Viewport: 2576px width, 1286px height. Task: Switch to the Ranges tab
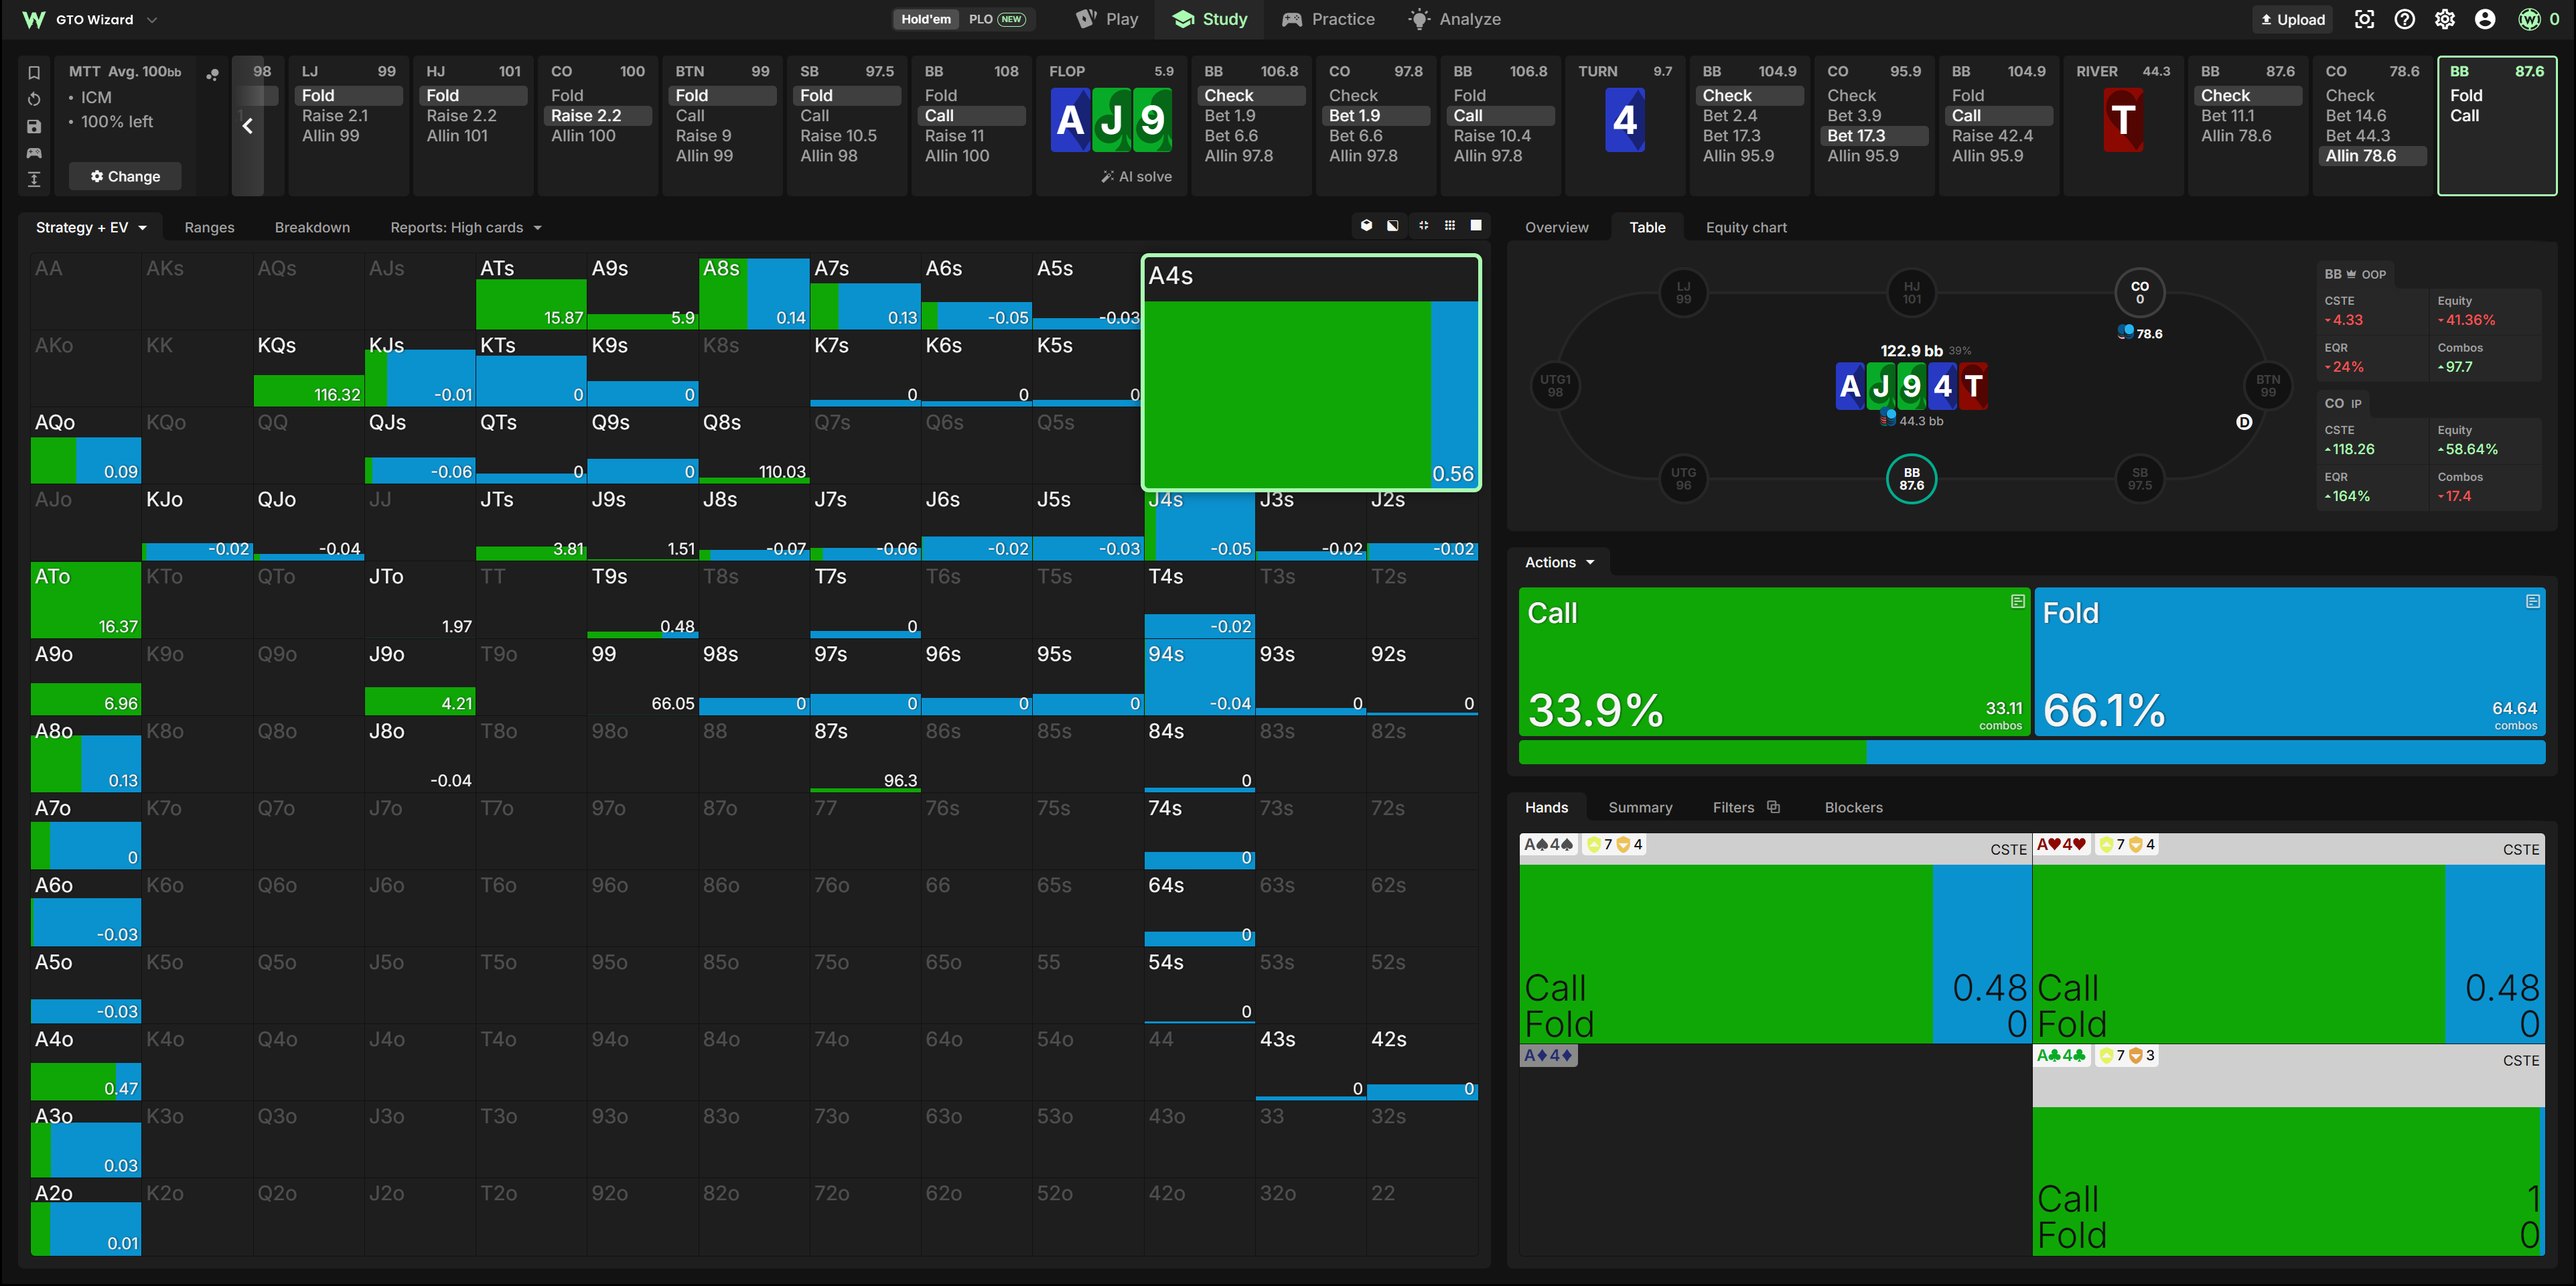tap(209, 227)
